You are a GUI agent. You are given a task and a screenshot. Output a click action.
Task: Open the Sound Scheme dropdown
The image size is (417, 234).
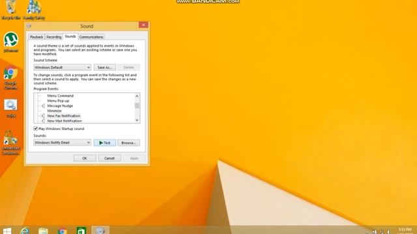(63, 68)
